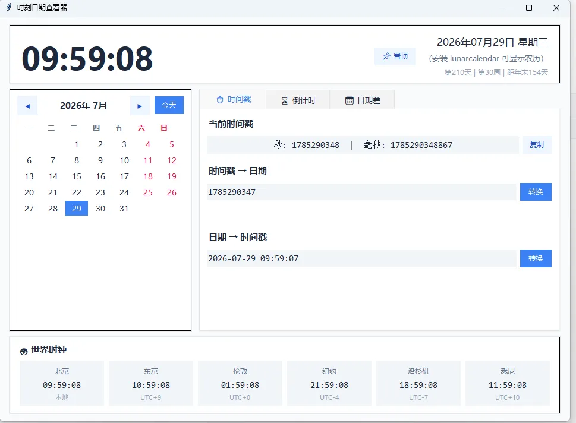Click the 悉尼 world clock card

[508, 383]
